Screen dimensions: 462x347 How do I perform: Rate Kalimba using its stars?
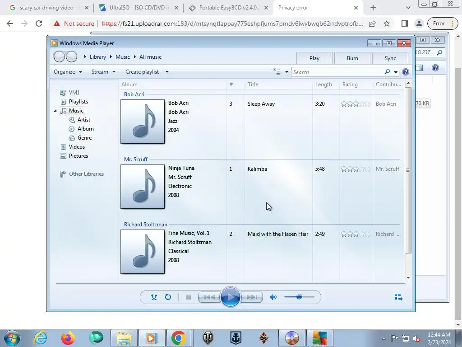356,169
